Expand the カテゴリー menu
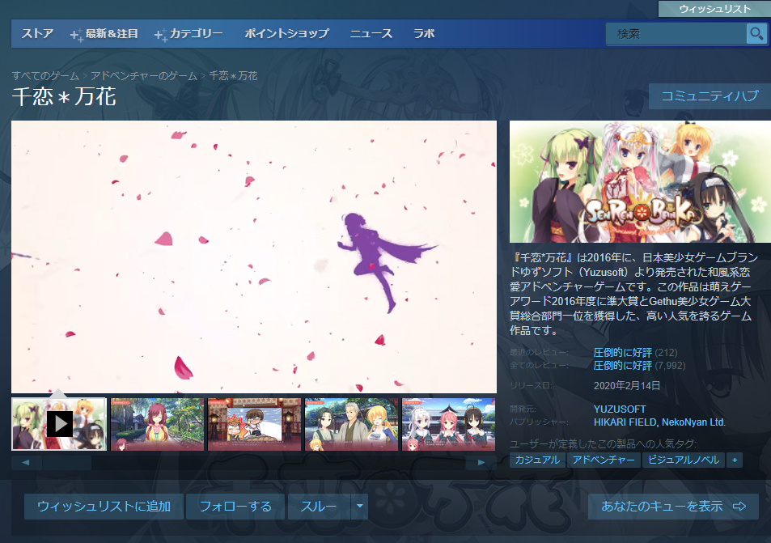This screenshot has height=543, width=771. pyautogui.click(x=189, y=34)
